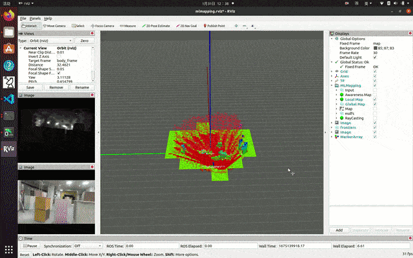Disable the Local Map checkbox
The image size is (413, 258).
375,99
